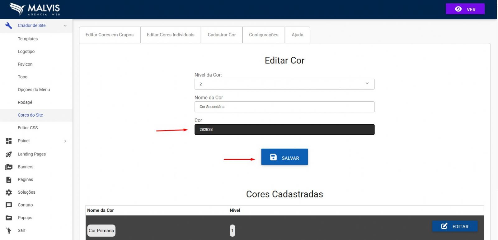Open the 2B2B2B color picker field
The width and height of the screenshot is (498, 240).
pyautogui.click(x=284, y=129)
